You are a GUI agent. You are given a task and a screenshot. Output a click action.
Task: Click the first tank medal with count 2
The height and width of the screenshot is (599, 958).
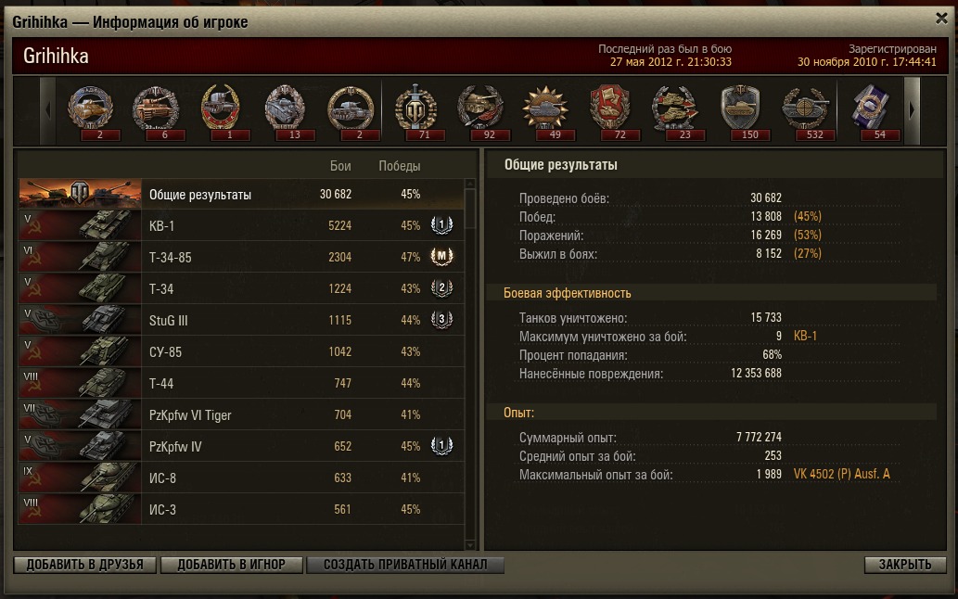pos(91,110)
